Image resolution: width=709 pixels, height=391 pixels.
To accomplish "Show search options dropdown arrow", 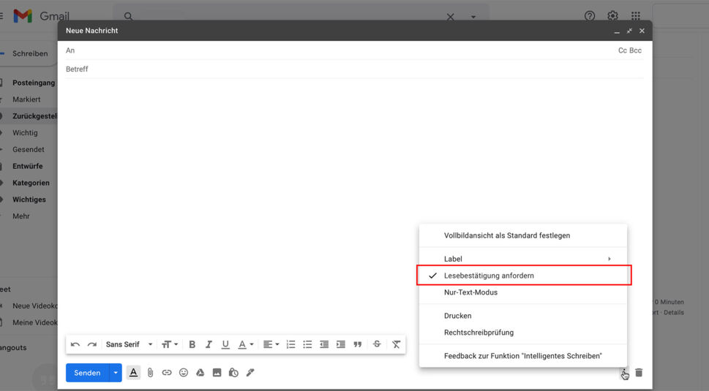I will [473, 17].
